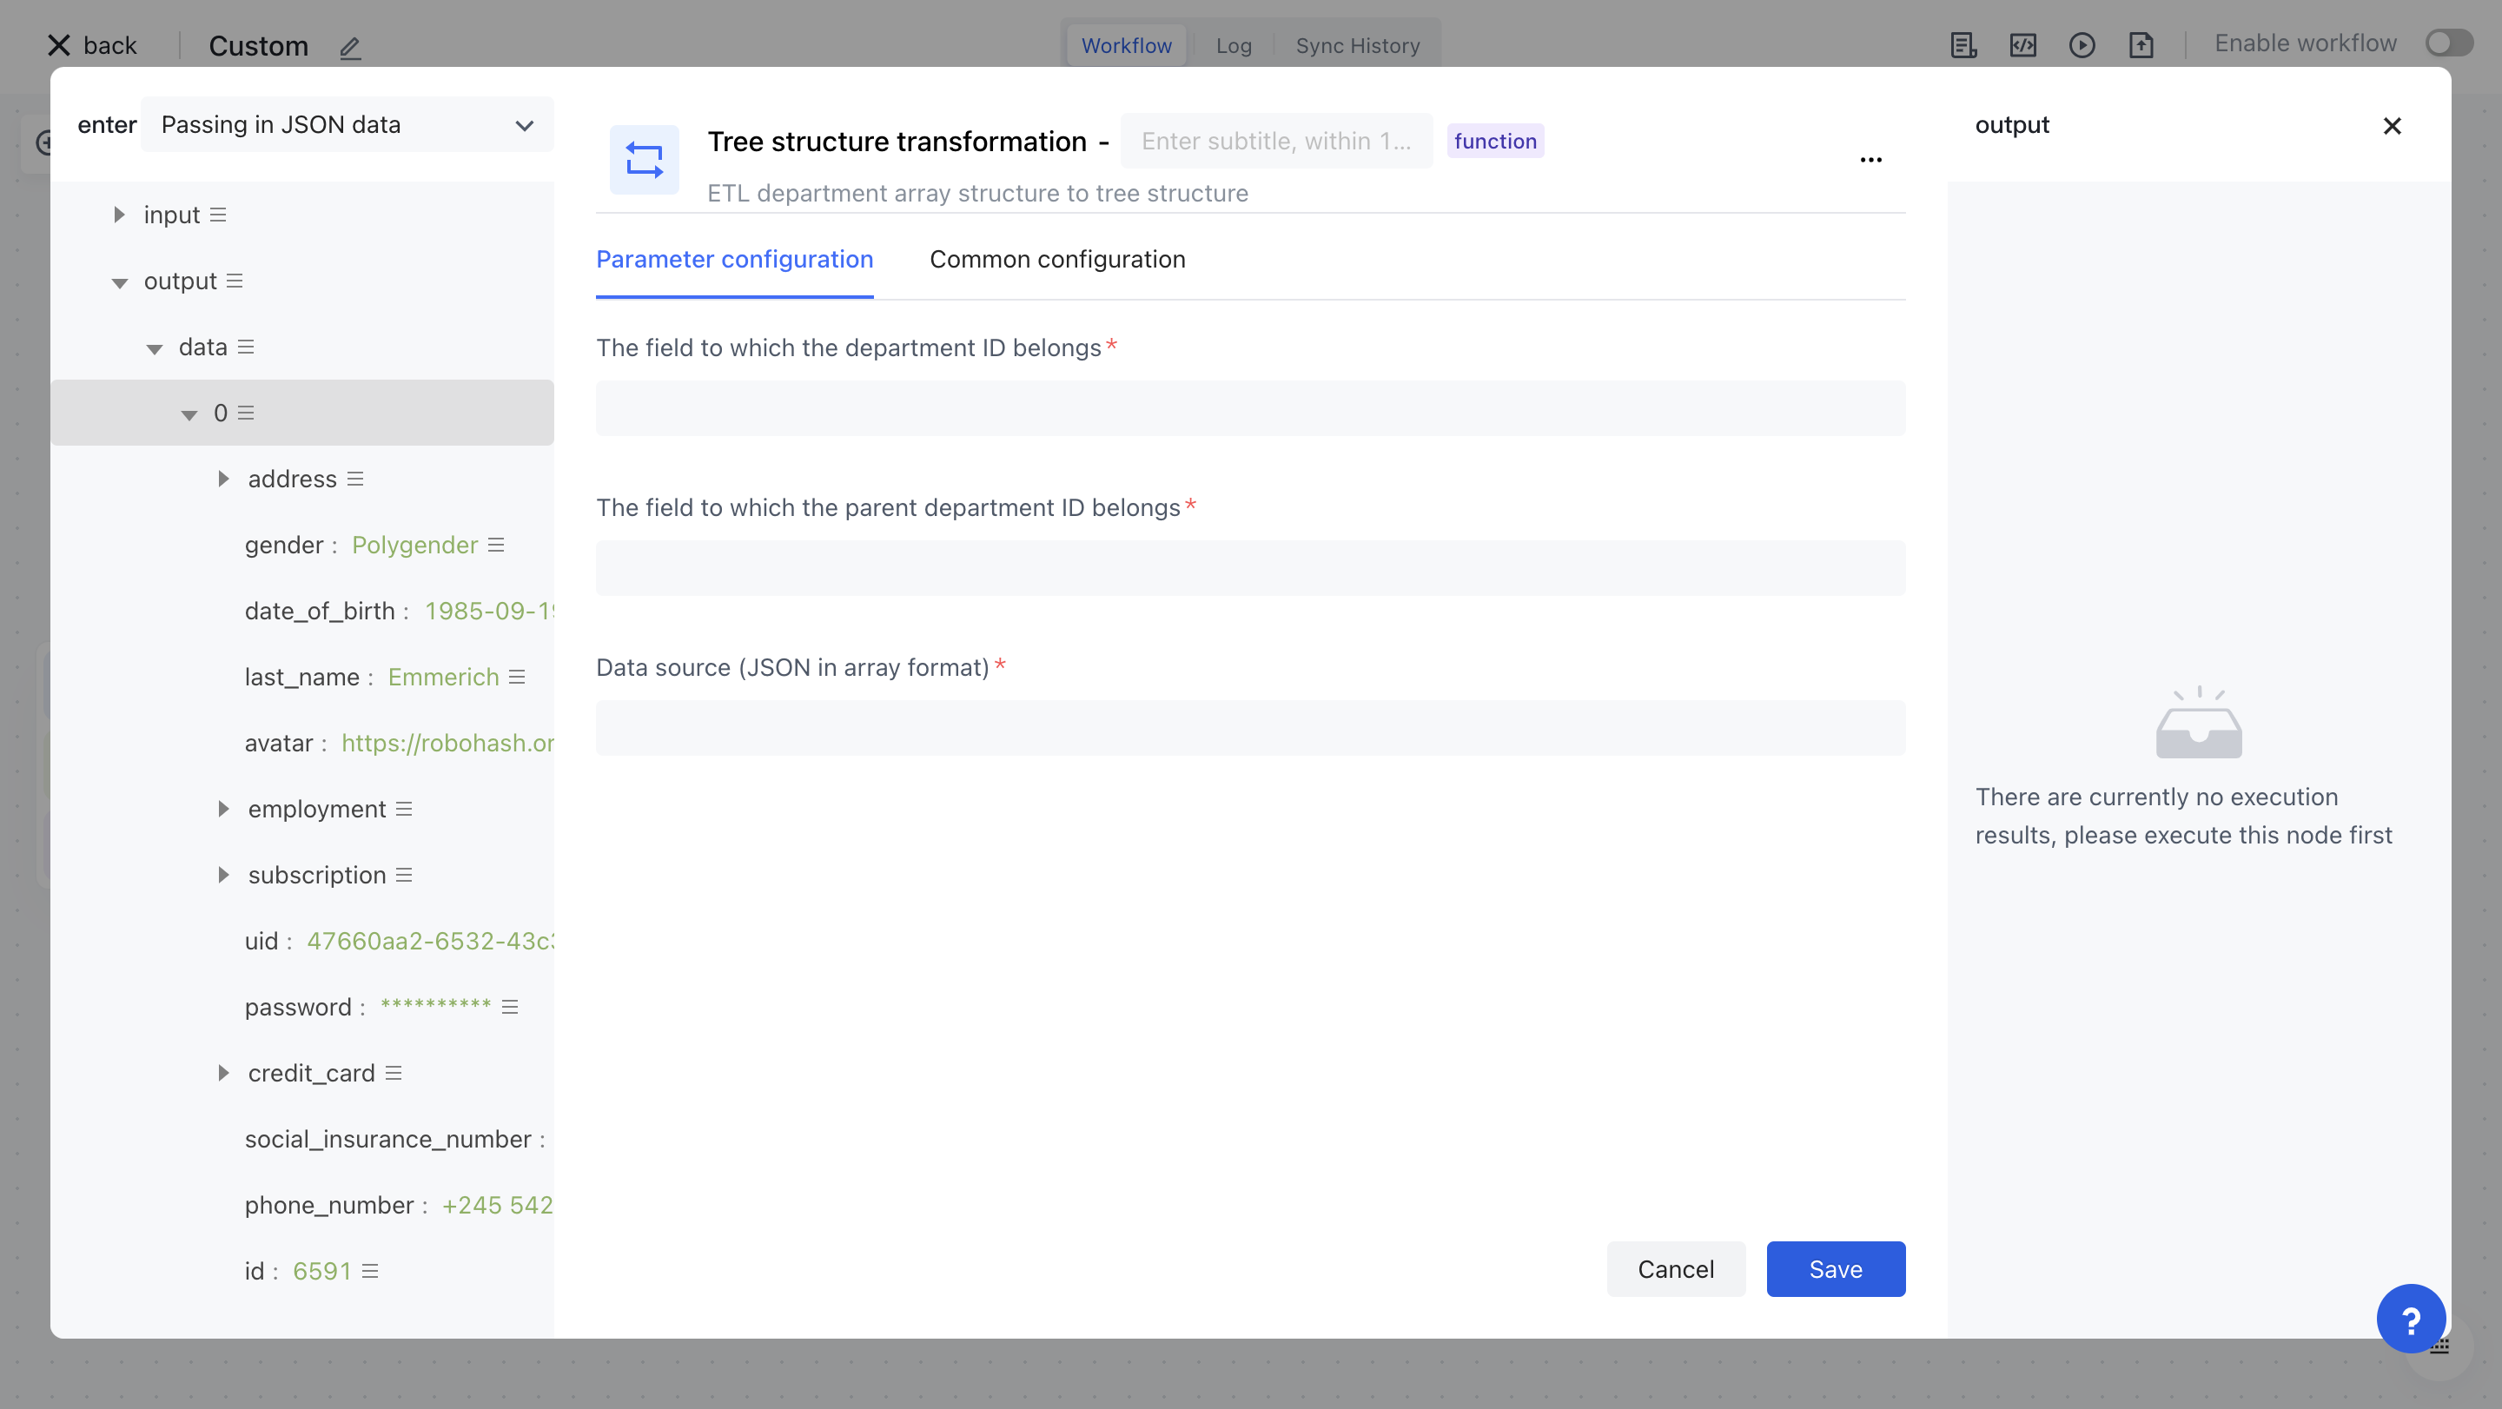Click the Save button
2502x1409 pixels.
1835,1268
